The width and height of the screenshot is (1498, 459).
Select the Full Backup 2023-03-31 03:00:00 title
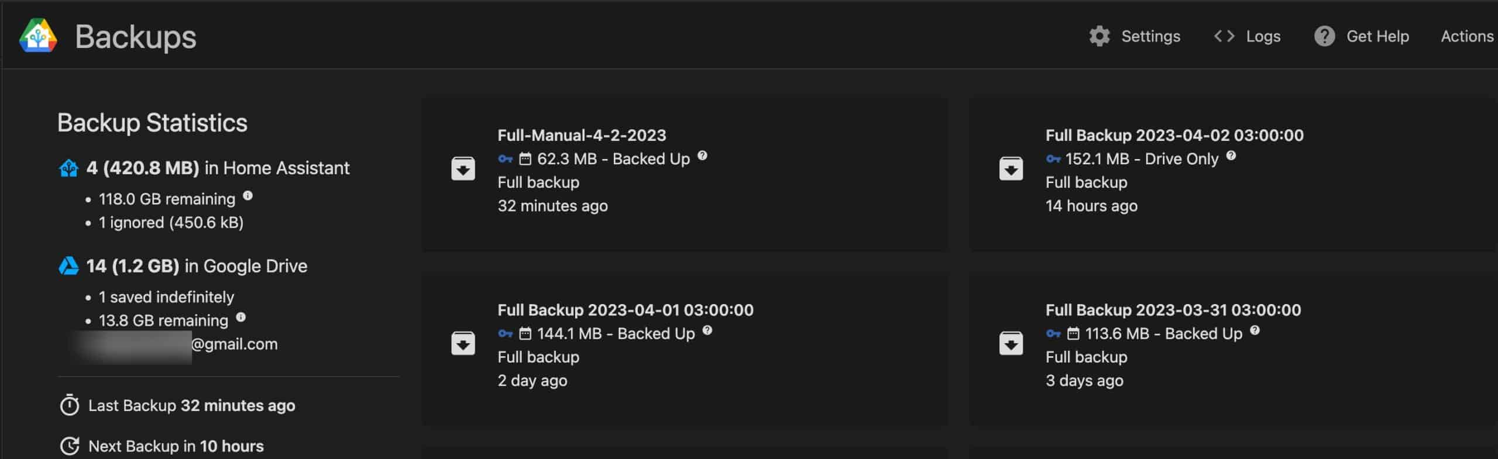click(1173, 310)
